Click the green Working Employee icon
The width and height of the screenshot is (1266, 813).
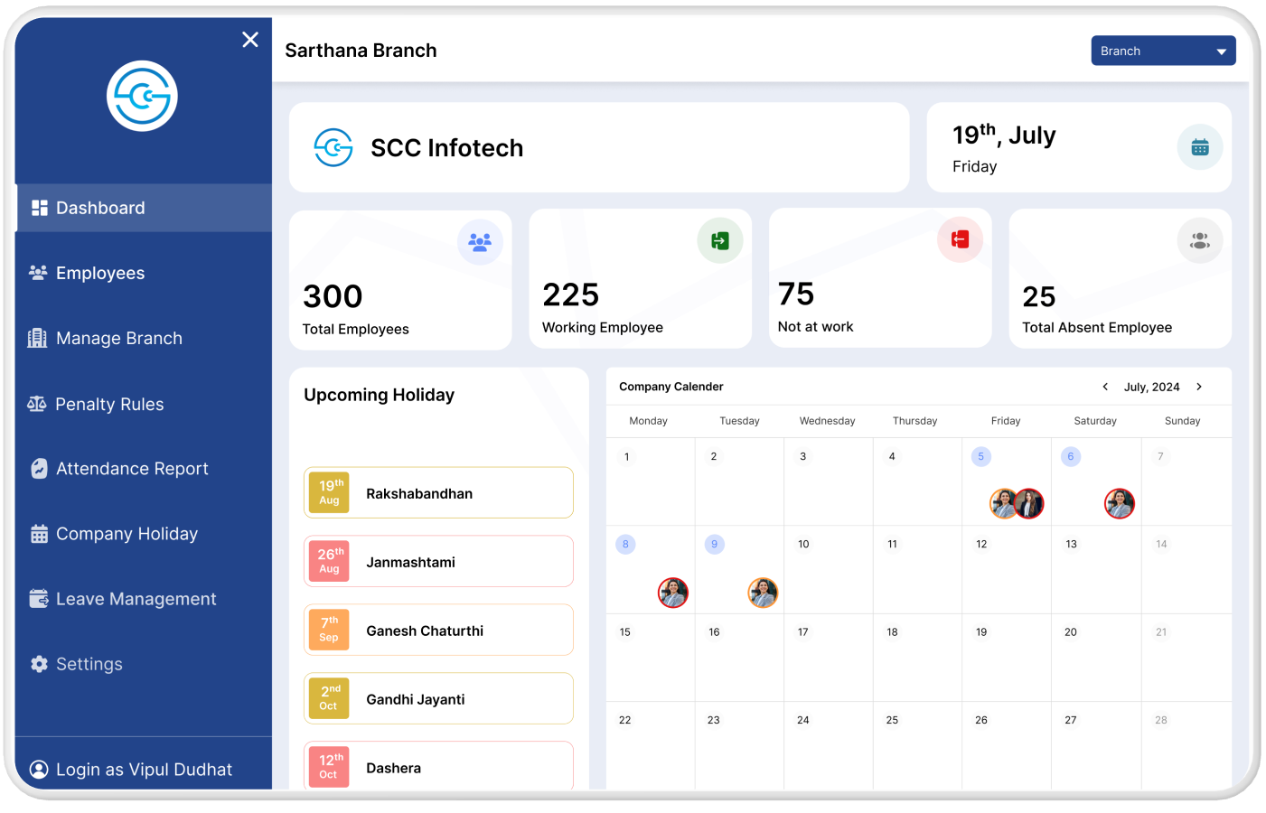click(x=719, y=240)
